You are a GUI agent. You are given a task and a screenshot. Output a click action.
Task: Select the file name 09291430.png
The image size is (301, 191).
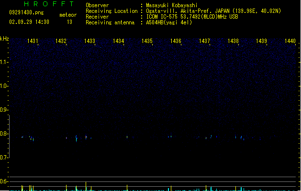coord(26,12)
